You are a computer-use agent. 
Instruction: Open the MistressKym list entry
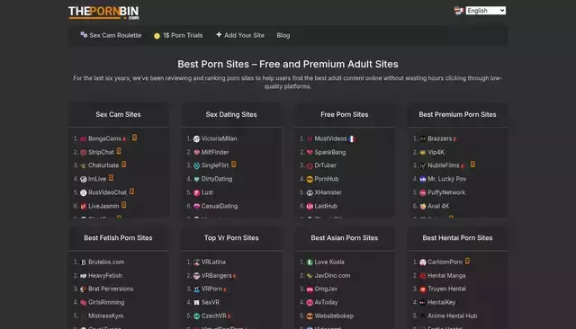click(106, 316)
